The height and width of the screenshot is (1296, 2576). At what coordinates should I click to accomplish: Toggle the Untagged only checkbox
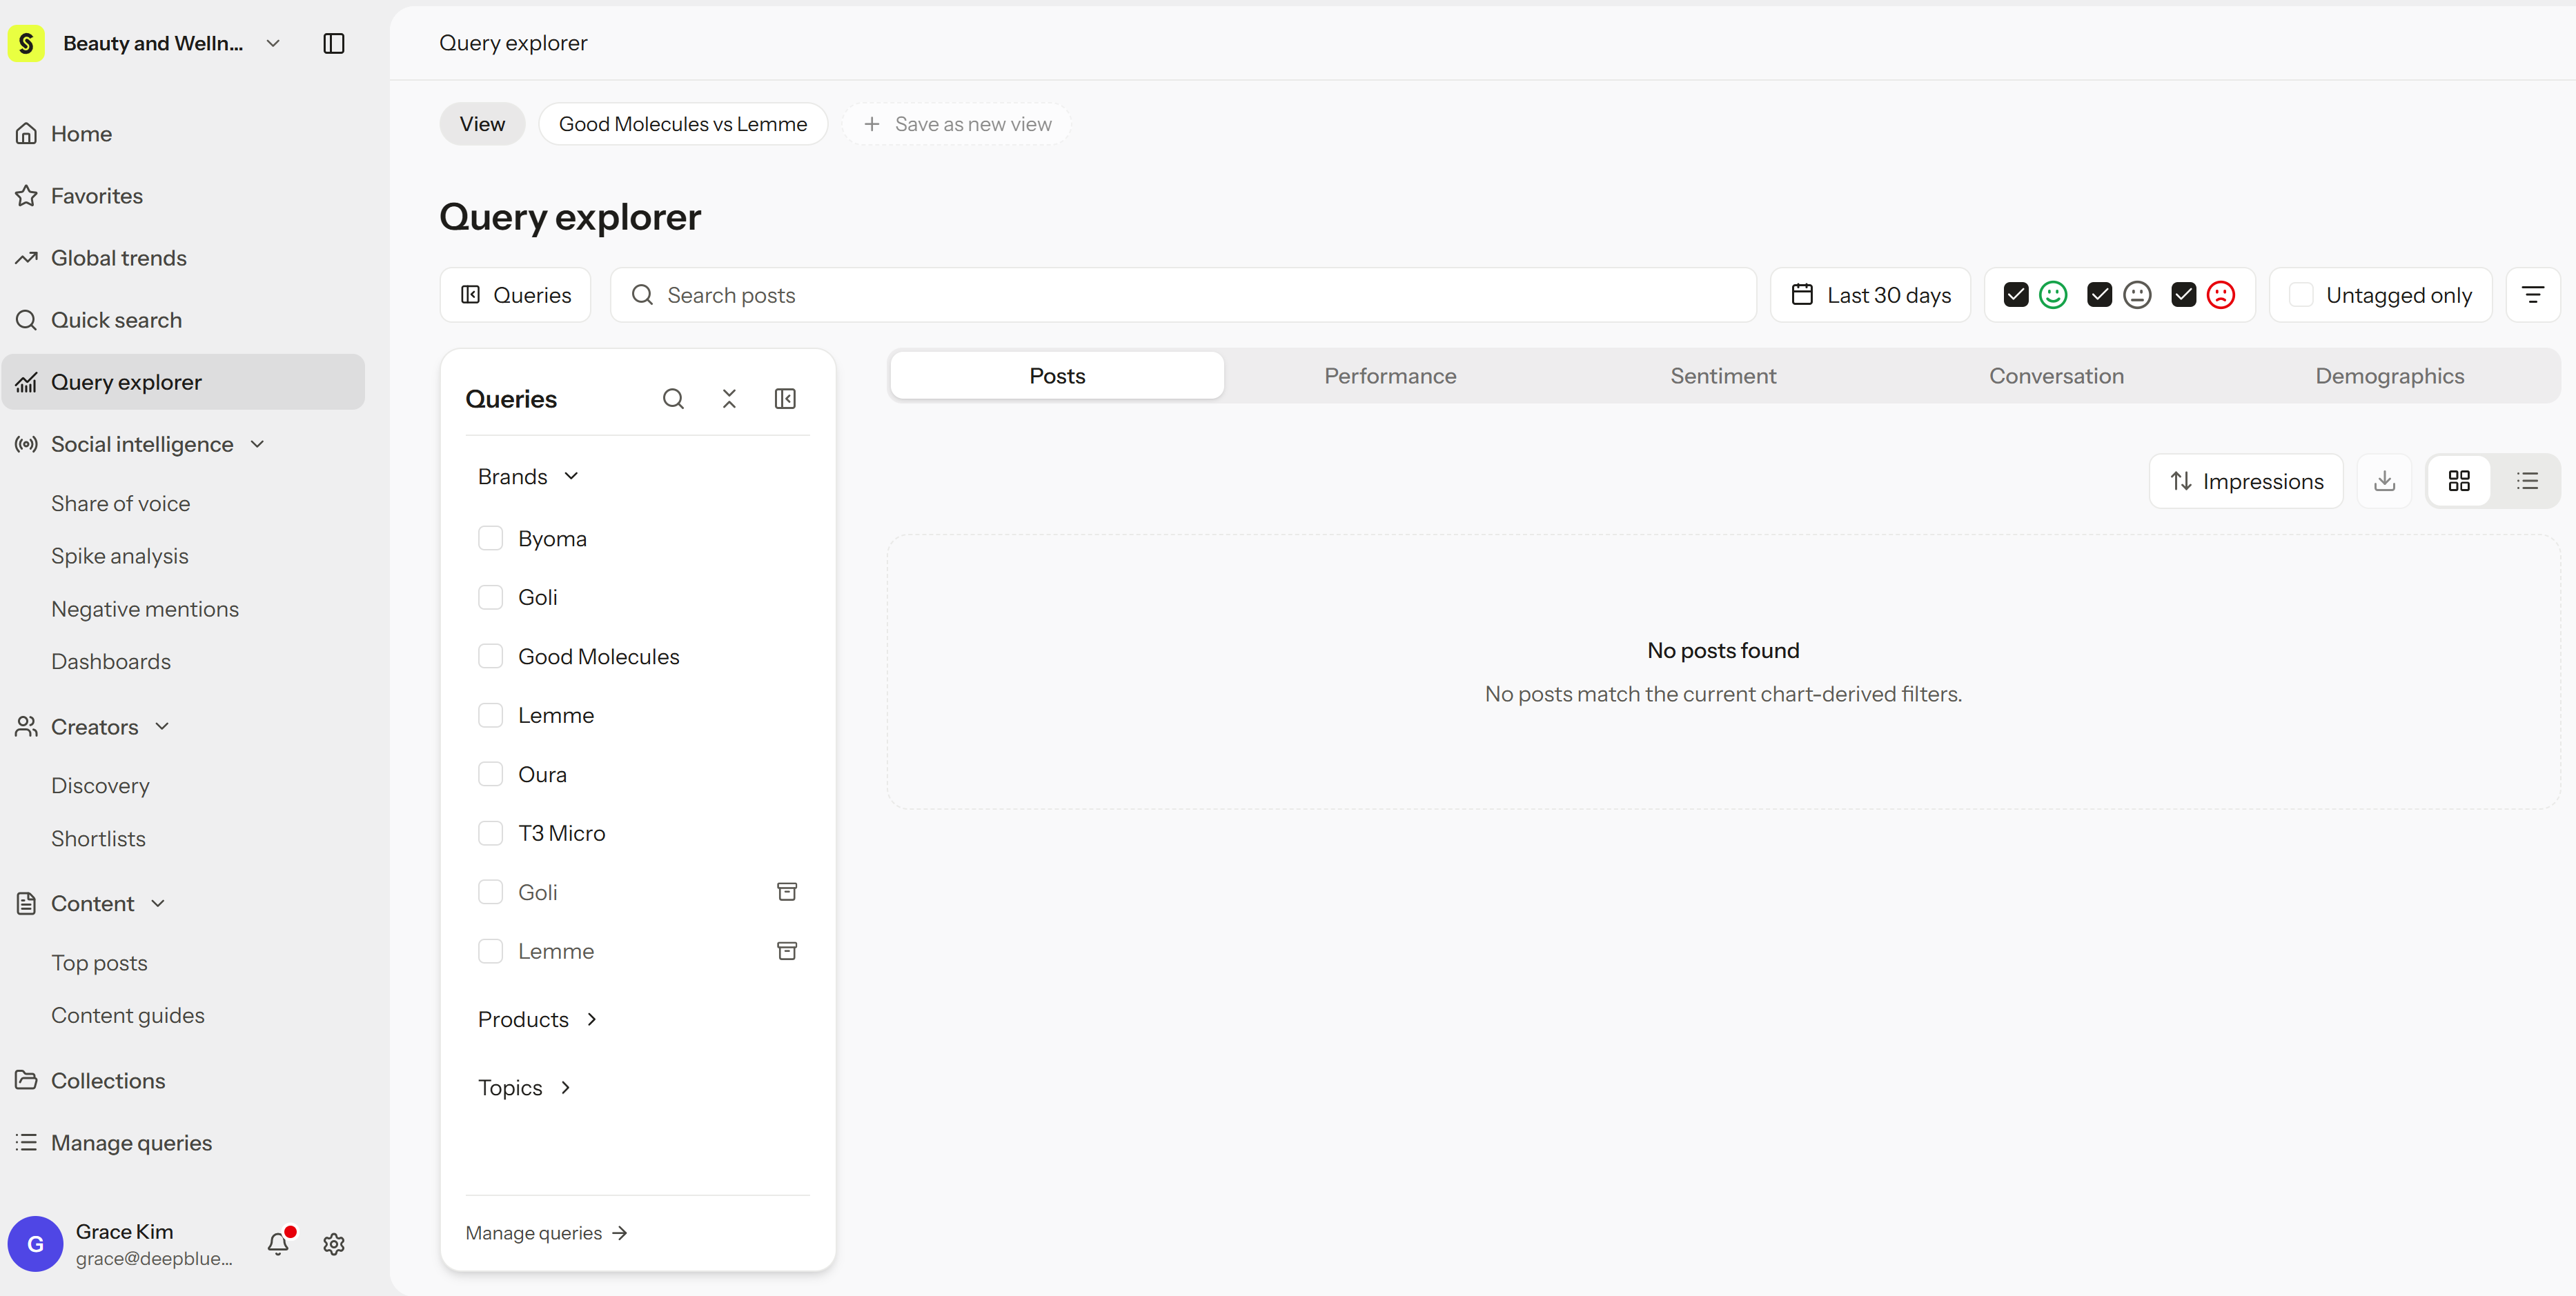(x=2301, y=295)
